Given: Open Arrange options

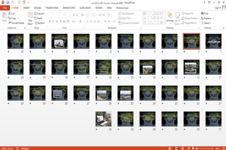Looking at the screenshot, I should click(x=170, y=18).
